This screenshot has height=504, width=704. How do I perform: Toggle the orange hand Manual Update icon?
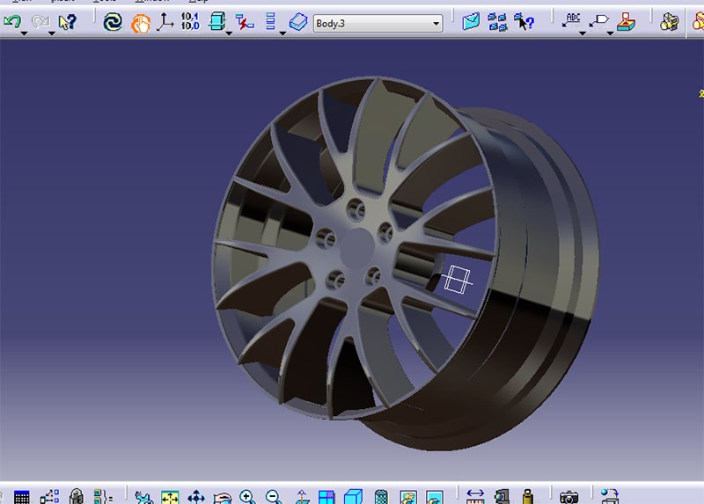pos(140,24)
